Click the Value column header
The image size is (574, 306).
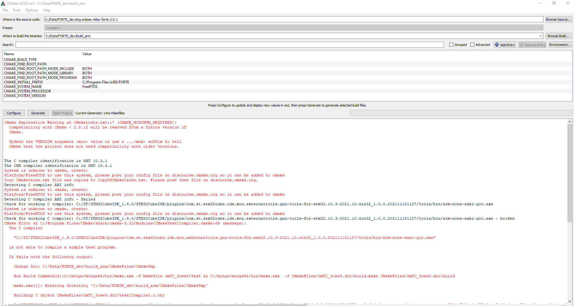click(x=327, y=54)
